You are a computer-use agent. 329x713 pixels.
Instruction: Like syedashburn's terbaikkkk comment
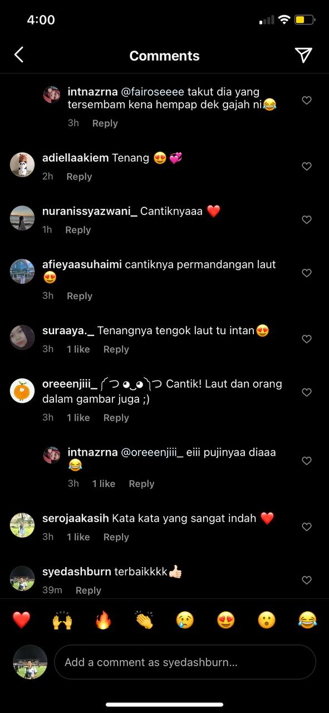307,580
